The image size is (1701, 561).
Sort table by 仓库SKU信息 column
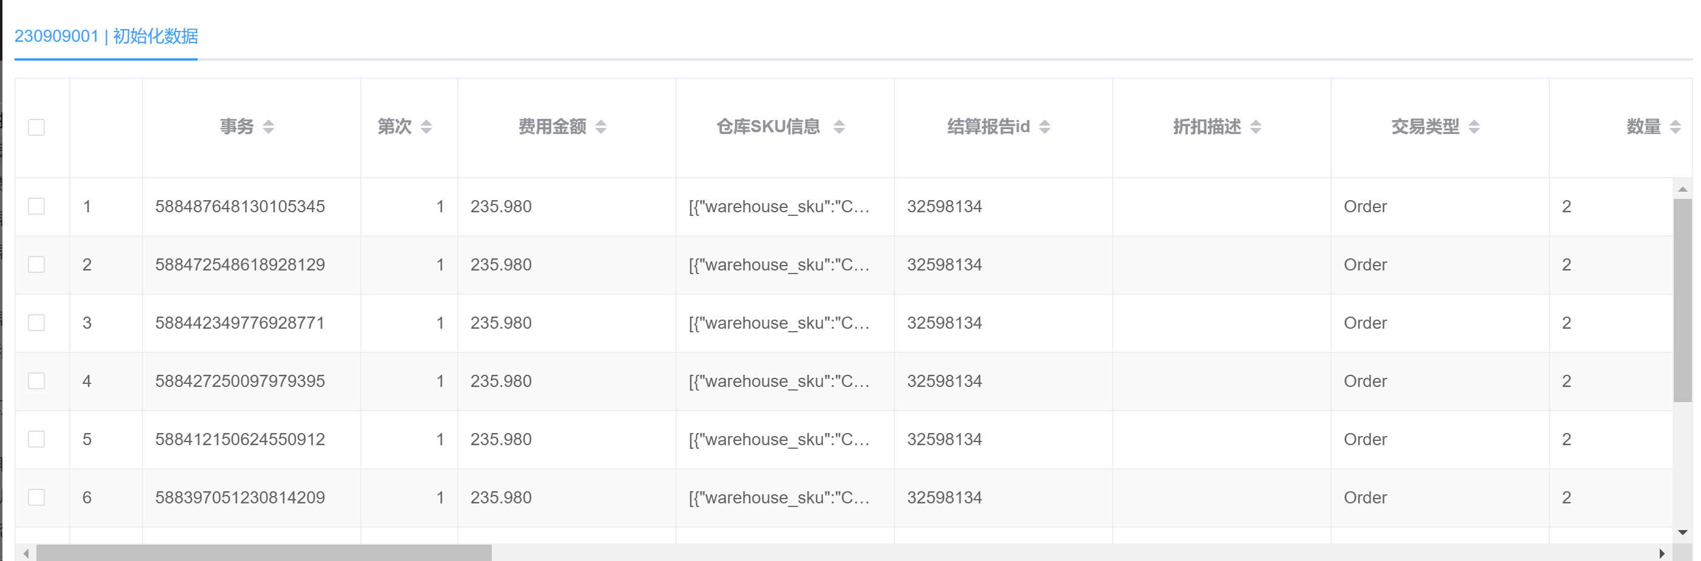click(x=839, y=126)
